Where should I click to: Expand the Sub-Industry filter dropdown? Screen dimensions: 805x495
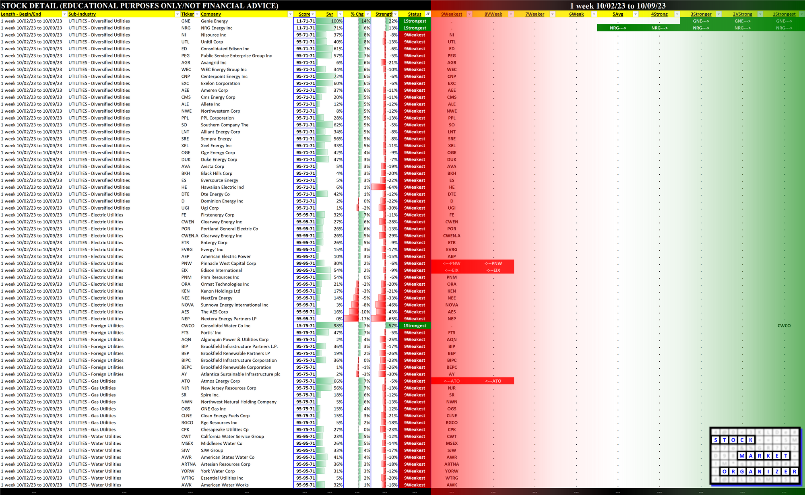point(177,14)
